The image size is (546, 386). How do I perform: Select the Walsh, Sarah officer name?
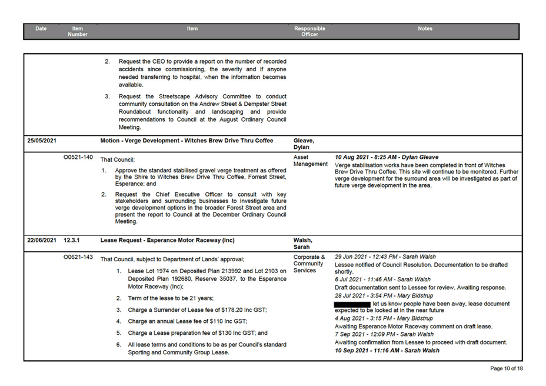click(x=303, y=244)
